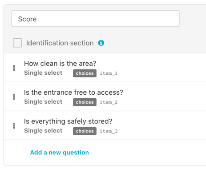Open choices badge for item_2
The height and width of the screenshot is (169, 206).
(85, 102)
